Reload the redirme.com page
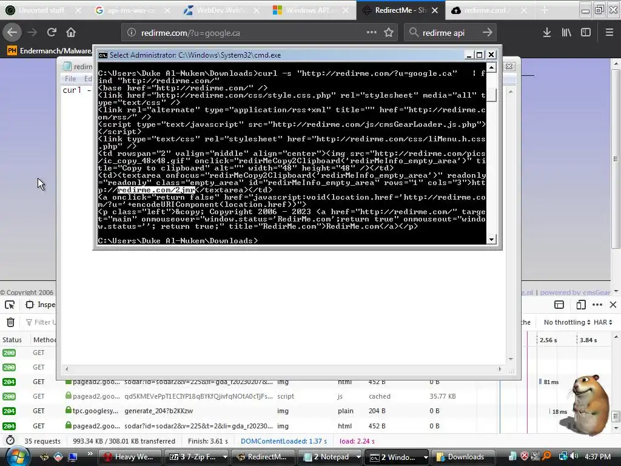The width and height of the screenshot is (621, 466). click(52, 33)
